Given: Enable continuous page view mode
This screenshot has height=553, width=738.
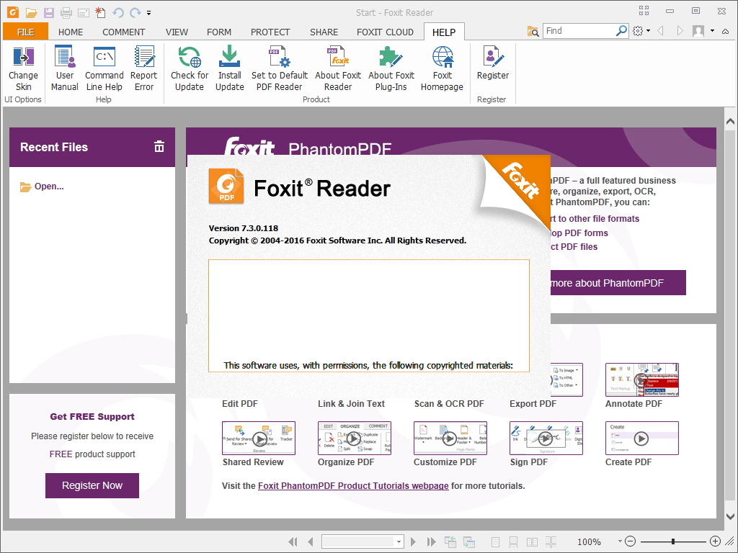Looking at the screenshot, I should tap(512, 541).
